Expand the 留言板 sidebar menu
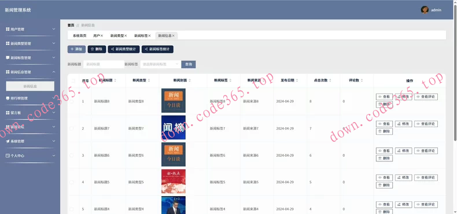 click(x=30, y=113)
